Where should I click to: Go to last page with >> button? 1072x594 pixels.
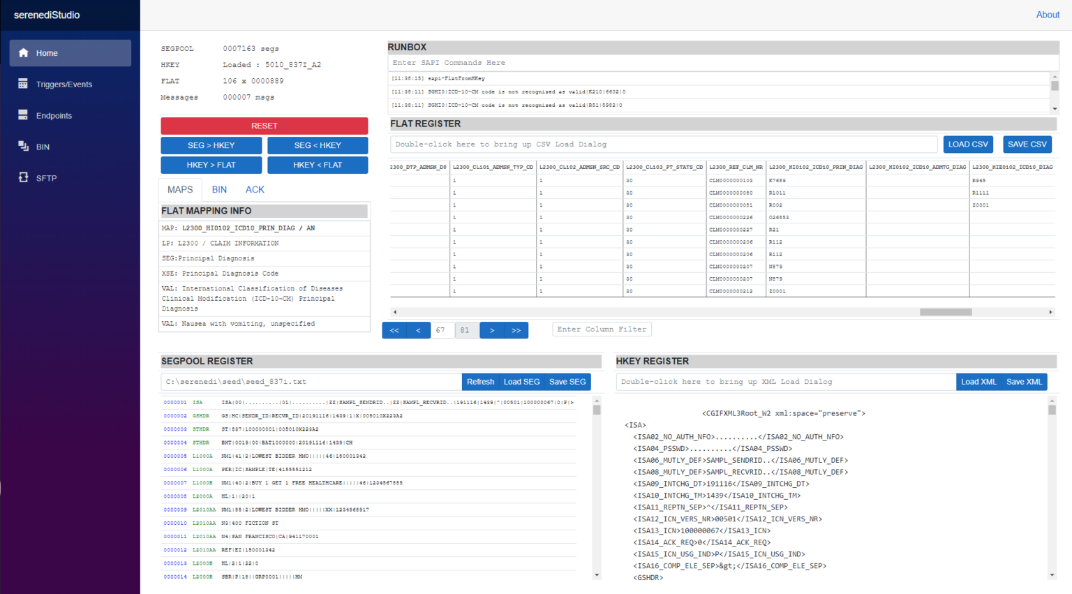coord(516,330)
